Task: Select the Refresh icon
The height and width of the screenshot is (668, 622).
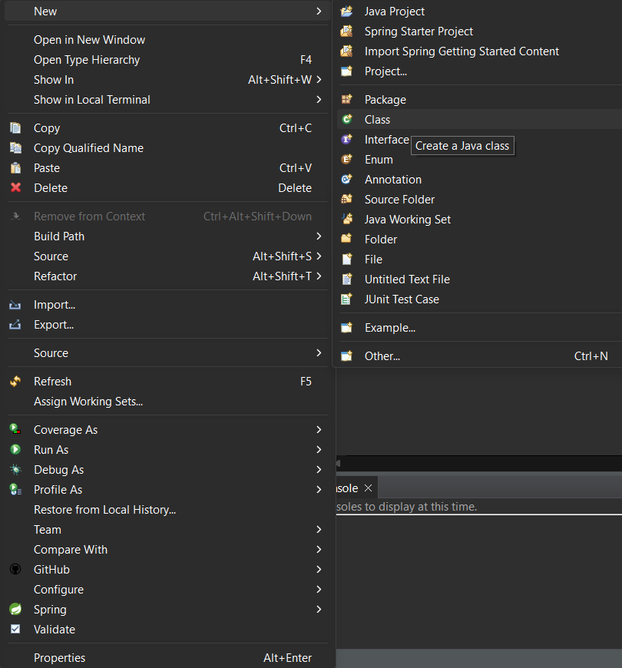Action: (14, 381)
